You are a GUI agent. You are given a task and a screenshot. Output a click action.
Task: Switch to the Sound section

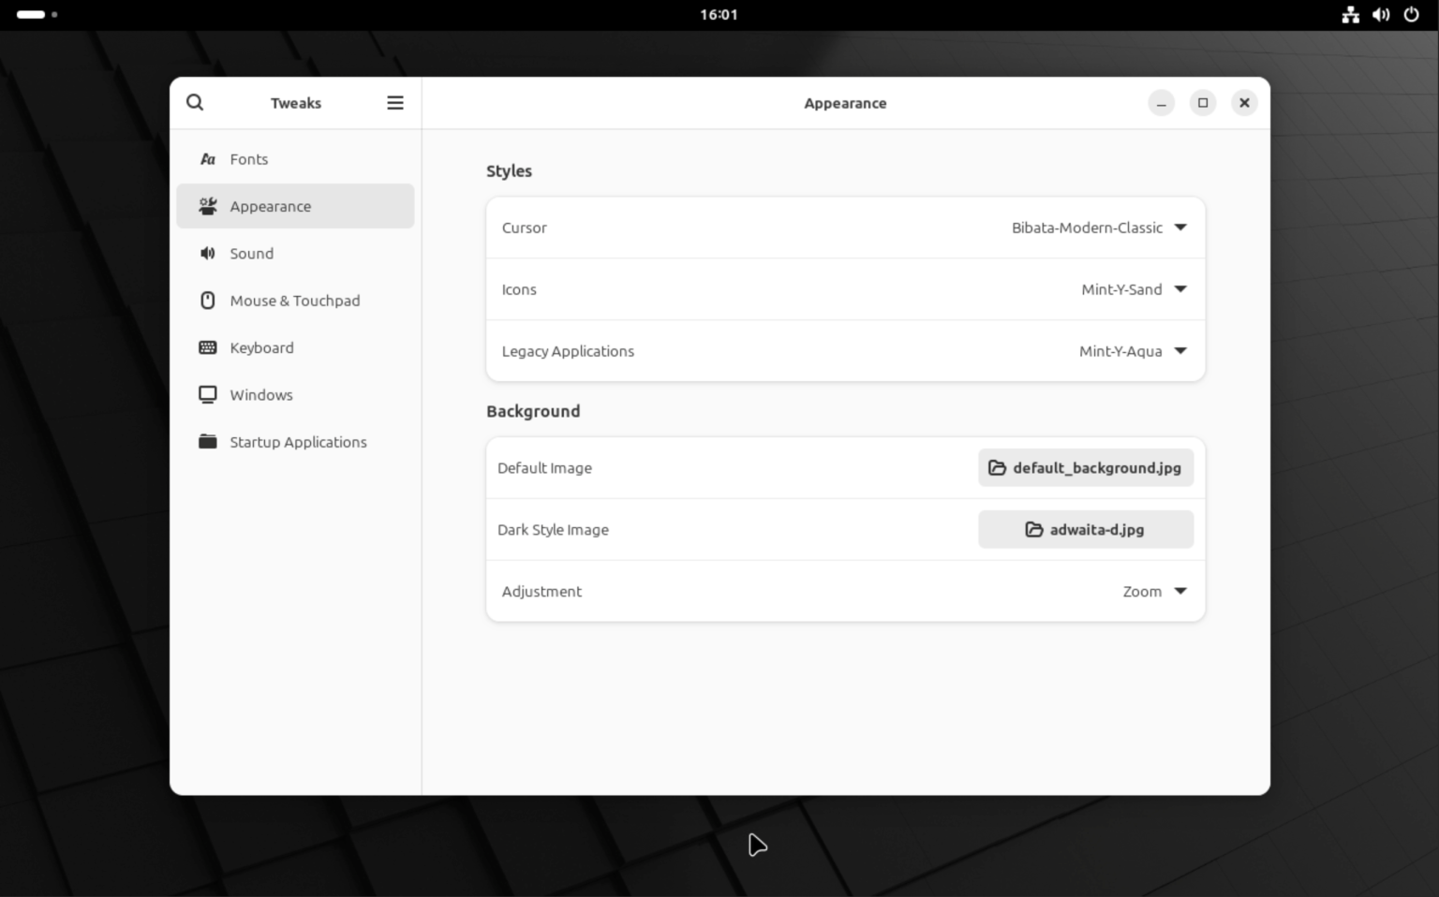(x=251, y=253)
